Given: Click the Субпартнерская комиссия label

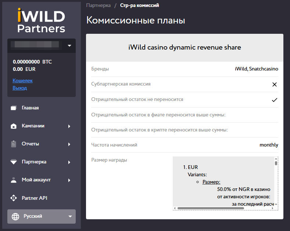Looking at the screenshot, I should coord(121,84).
